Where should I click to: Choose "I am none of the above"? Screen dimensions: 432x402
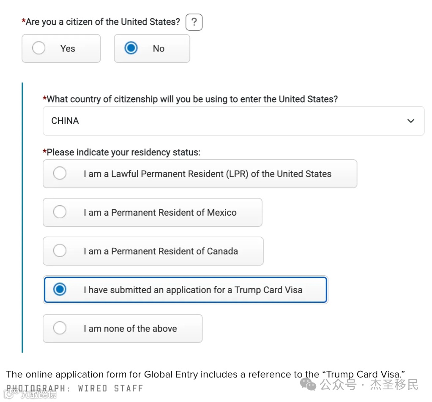[60, 329]
